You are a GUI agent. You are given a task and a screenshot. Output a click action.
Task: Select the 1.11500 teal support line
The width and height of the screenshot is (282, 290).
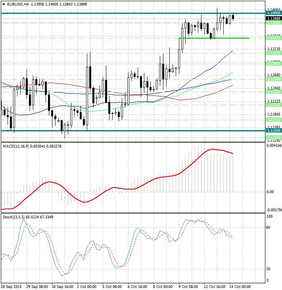[x=133, y=131]
